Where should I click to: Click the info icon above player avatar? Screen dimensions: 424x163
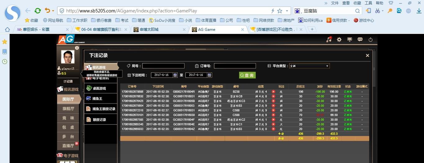coord(77,48)
